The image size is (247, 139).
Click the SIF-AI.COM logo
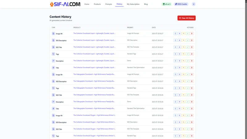click(65, 4)
